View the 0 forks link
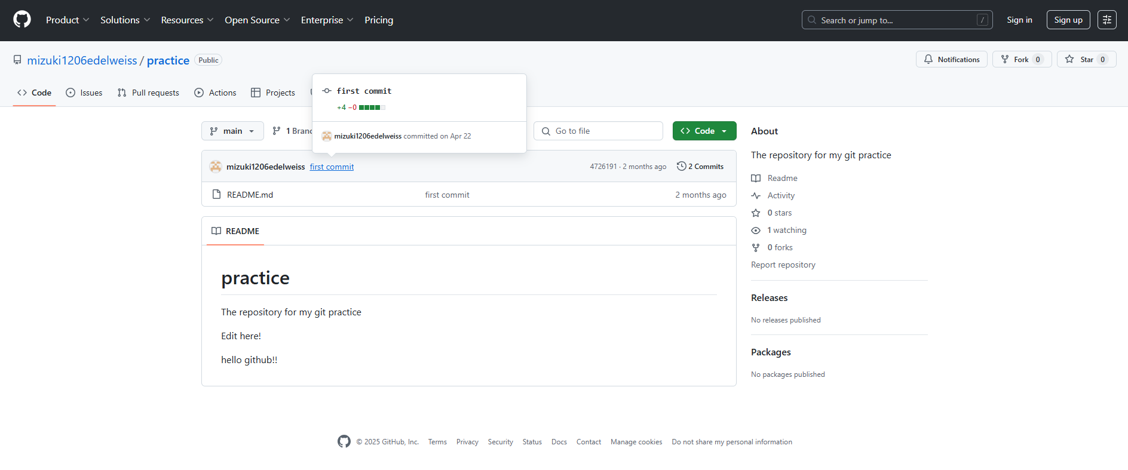 (x=780, y=247)
